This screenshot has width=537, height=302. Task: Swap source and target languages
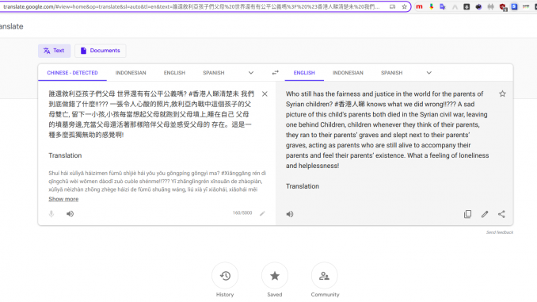[276, 72]
